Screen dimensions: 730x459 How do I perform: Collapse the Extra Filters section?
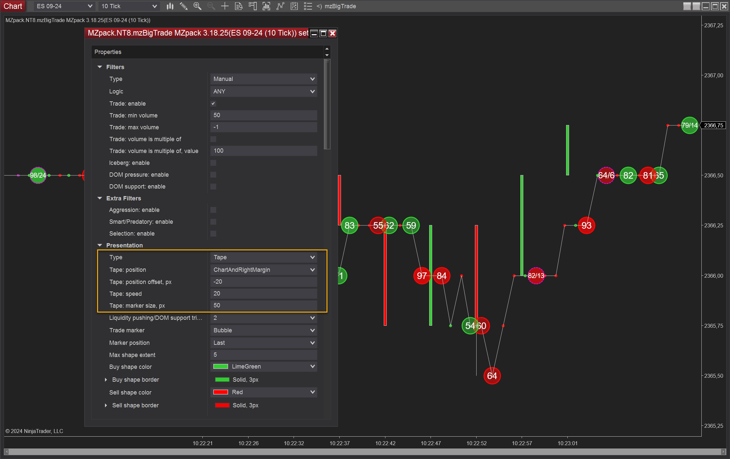tap(100, 198)
